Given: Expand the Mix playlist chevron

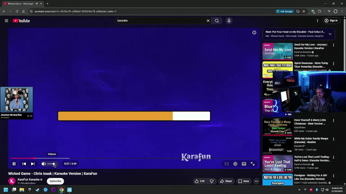Looking at the screenshot, I should pos(330,34).
